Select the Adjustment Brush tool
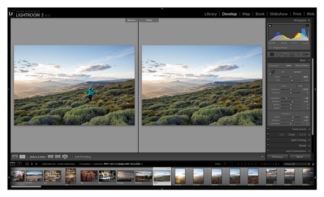The image size is (324, 197). (306, 54)
